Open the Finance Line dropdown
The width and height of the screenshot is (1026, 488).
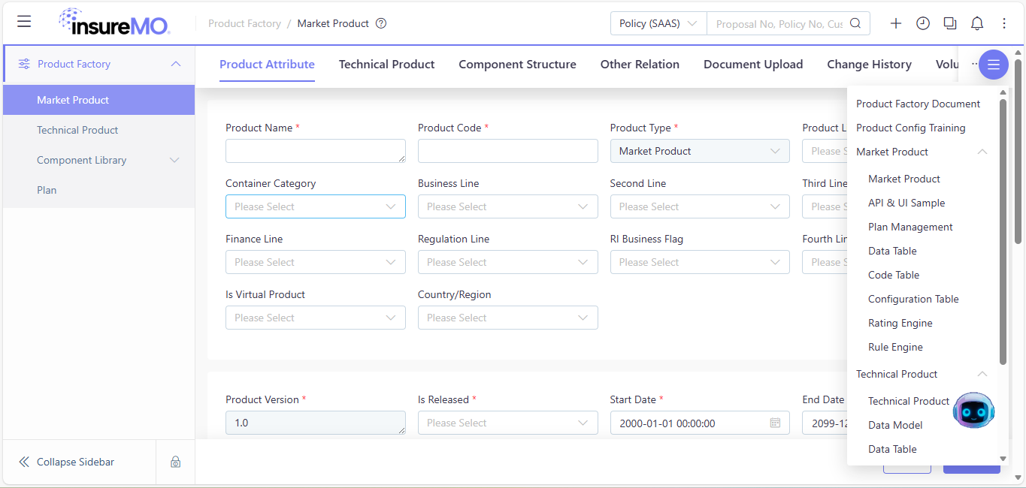316,262
